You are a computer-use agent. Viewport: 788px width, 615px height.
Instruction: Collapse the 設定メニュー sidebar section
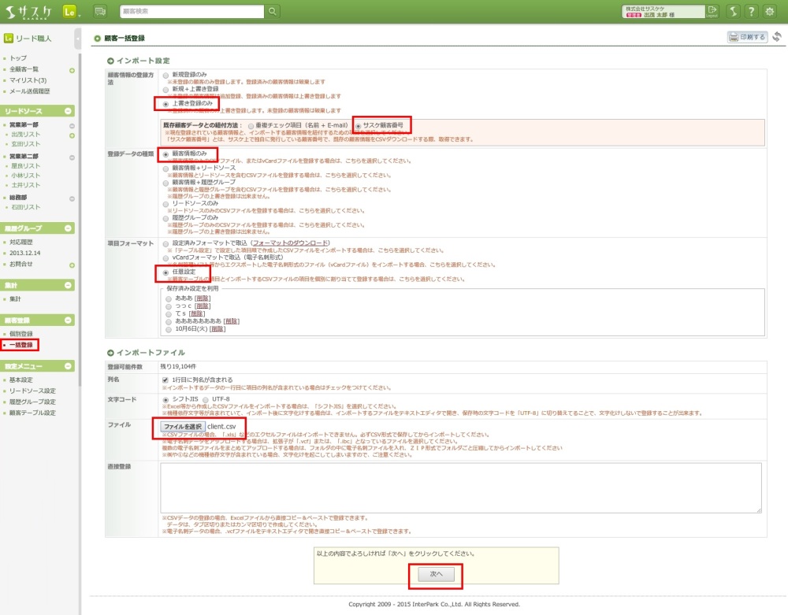(x=69, y=365)
